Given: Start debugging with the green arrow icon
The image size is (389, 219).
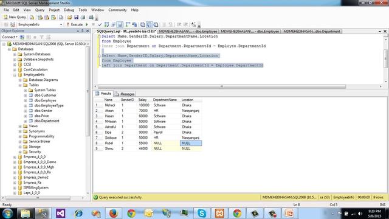Looking at the screenshot, I should pos(86,24).
